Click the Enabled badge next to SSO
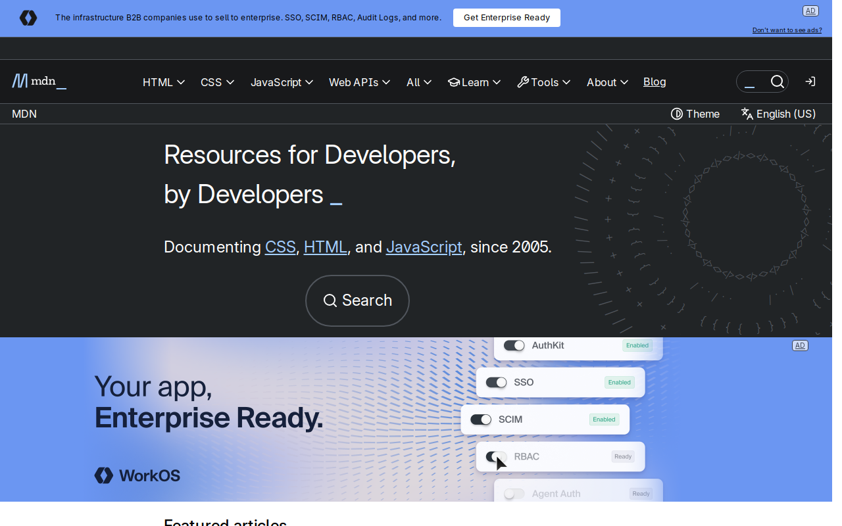 [620, 382]
